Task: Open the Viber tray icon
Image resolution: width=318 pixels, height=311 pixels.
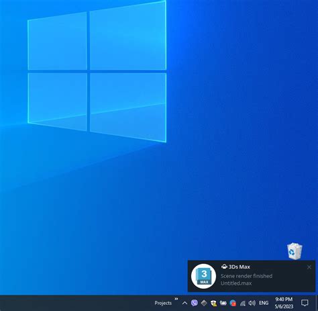Action: 195,303
